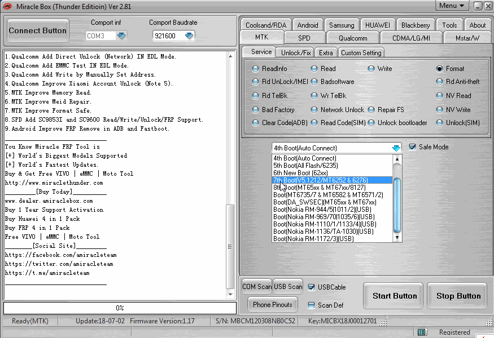Click the COM Scan button
Screen dimensions: 494x338
pyautogui.click(x=257, y=286)
